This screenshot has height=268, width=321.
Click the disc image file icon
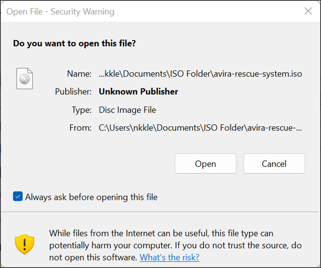[x=25, y=79]
